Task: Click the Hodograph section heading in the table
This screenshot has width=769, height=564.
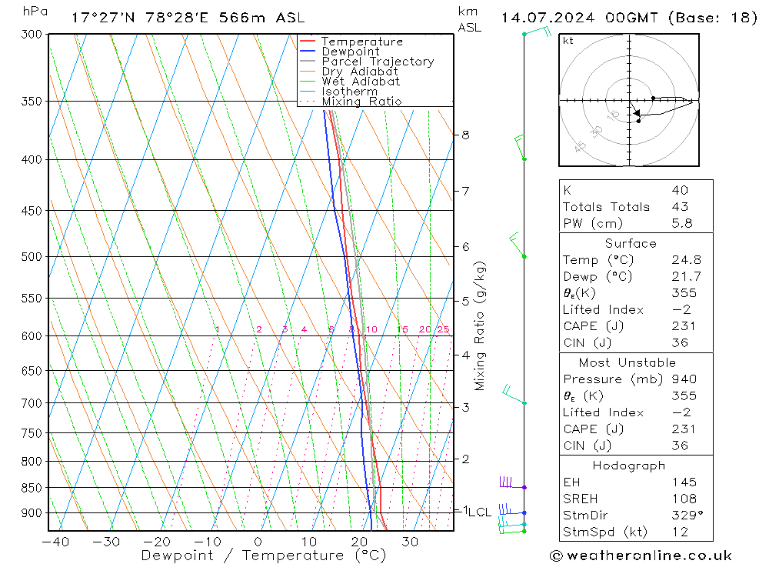Action: [x=630, y=466]
